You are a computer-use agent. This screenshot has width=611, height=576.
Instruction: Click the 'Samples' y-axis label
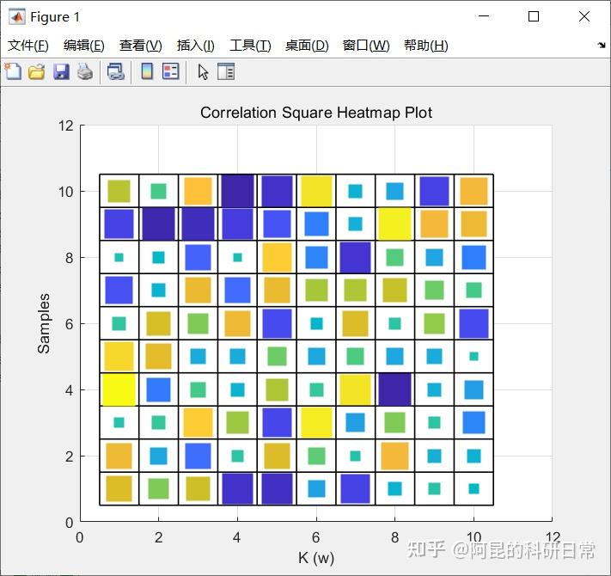pos(45,323)
